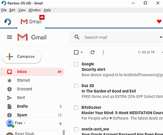The height and width of the screenshot is (135, 163).
Task: Check the BitsDuJour email checkbox
Action: pyautogui.click(x=76, y=107)
